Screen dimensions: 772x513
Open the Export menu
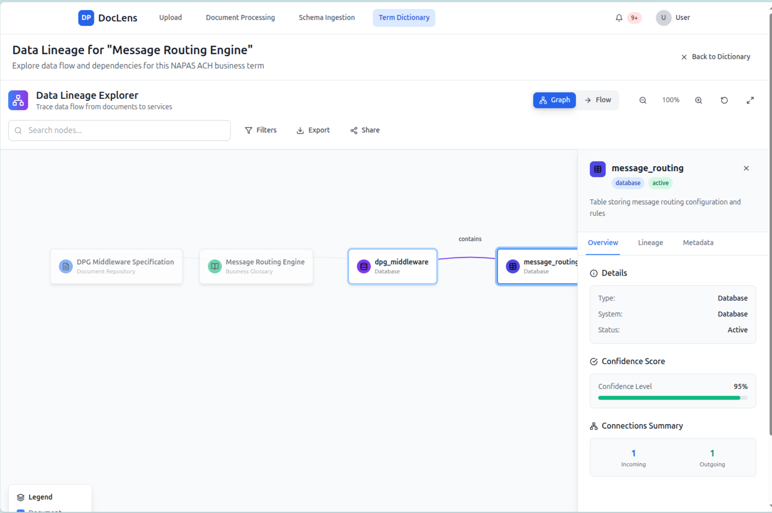click(x=313, y=130)
